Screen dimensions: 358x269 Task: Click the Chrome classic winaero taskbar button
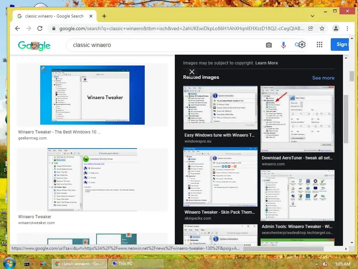pos(79,264)
